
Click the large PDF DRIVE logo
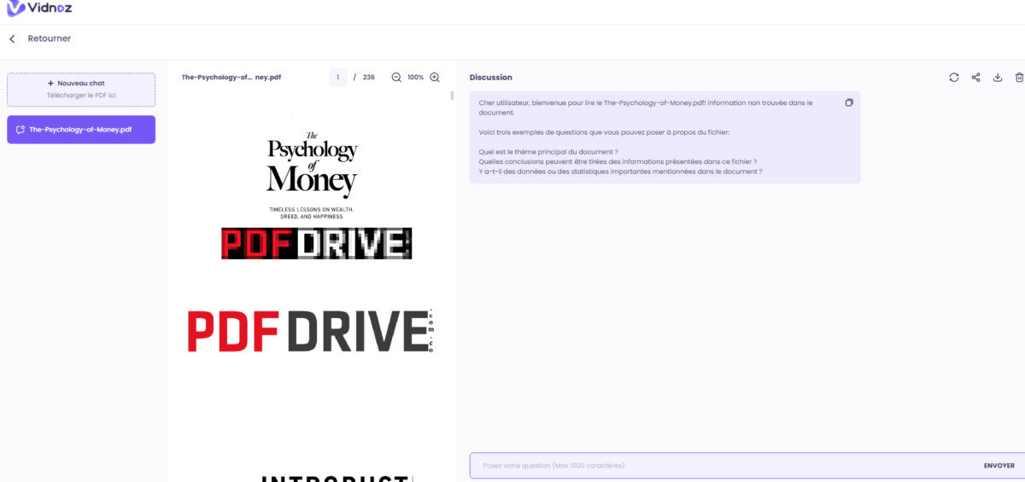pyautogui.click(x=311, y=331)
